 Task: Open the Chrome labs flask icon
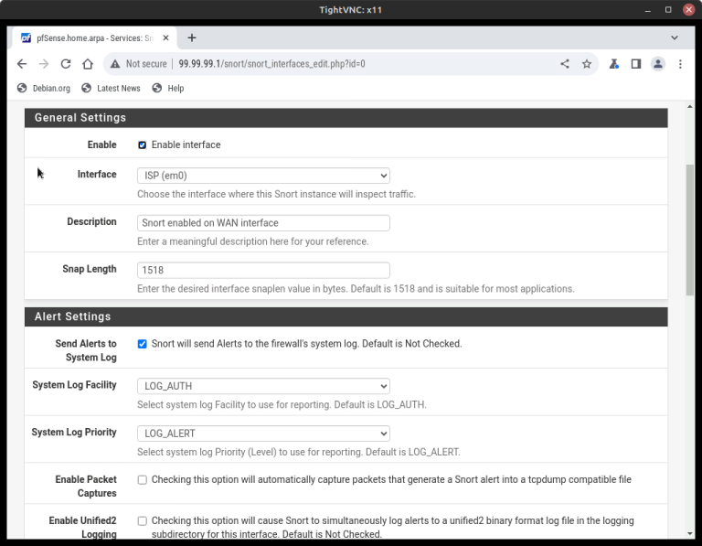[614, 64]
